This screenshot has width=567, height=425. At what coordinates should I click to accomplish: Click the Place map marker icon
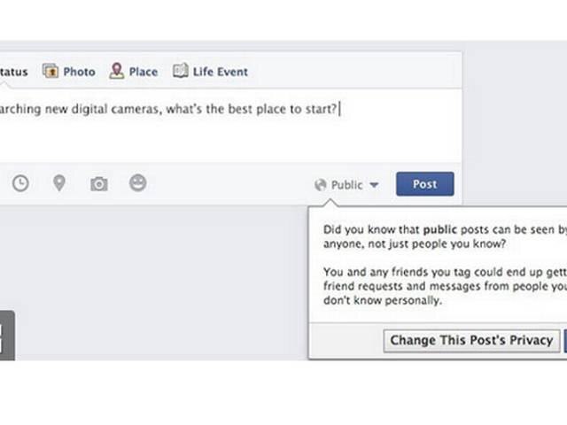(x=116, y=71)
